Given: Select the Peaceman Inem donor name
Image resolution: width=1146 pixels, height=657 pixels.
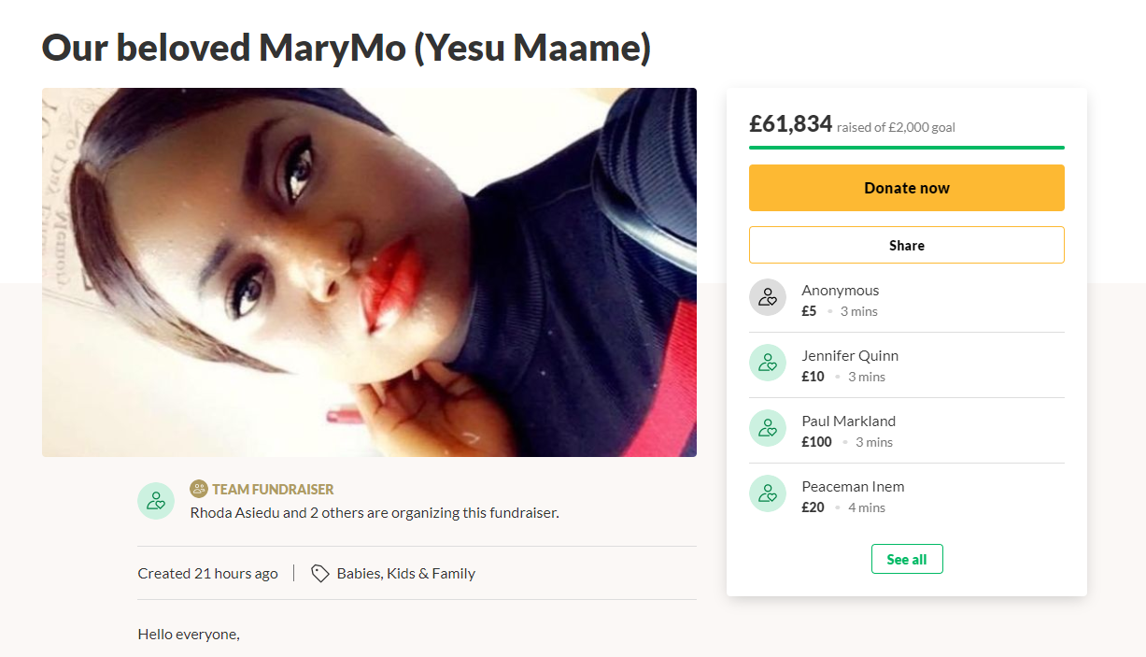Looking at the screenshot, I should coord(853,487).
